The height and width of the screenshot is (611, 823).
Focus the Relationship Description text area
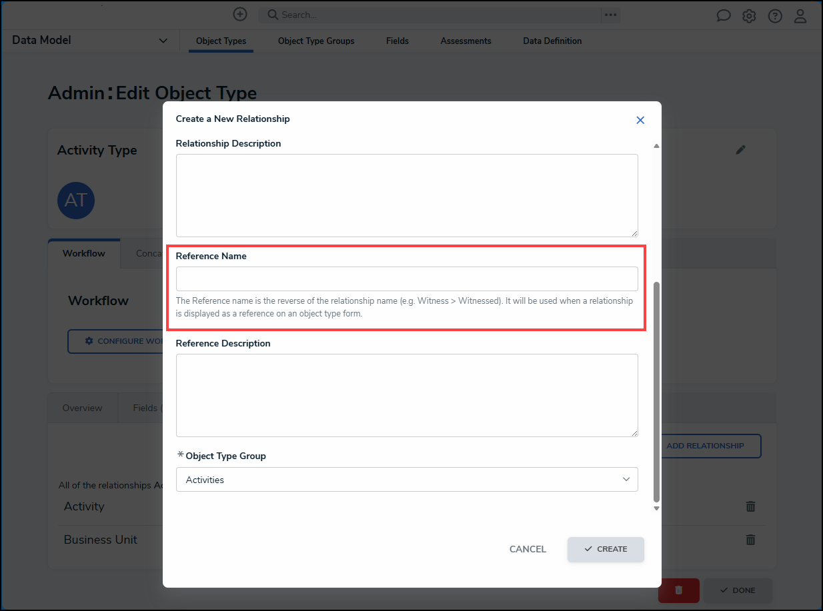point(407,195)
